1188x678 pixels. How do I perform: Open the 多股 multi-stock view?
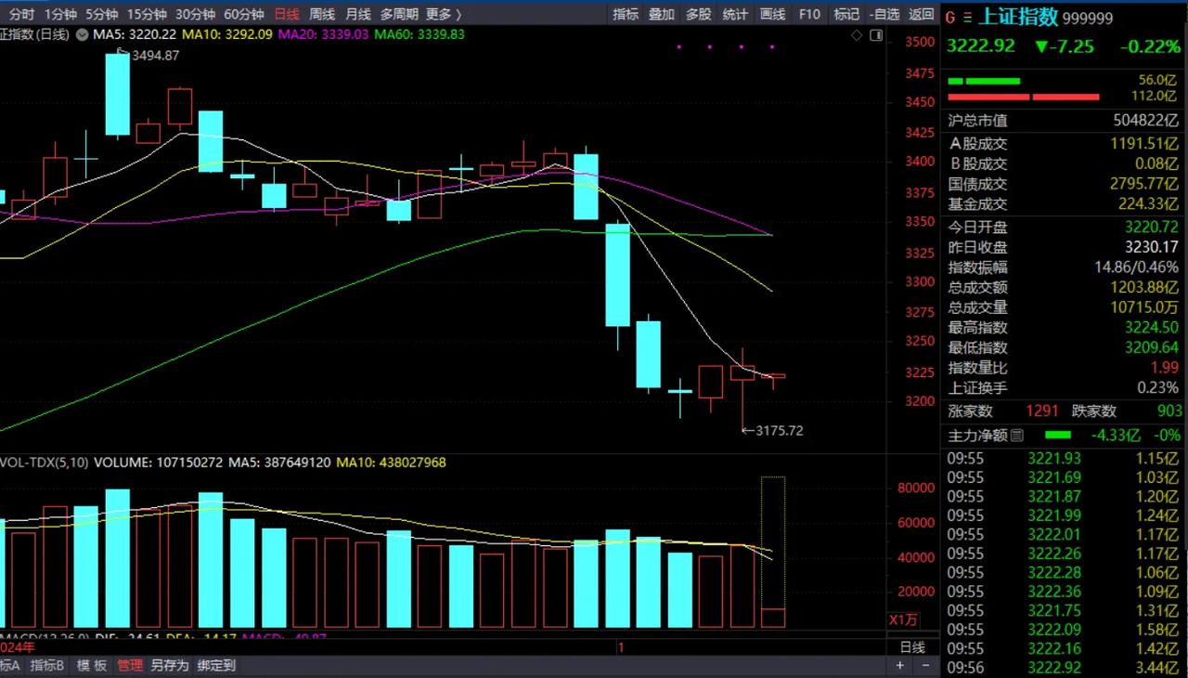[699, 14]
